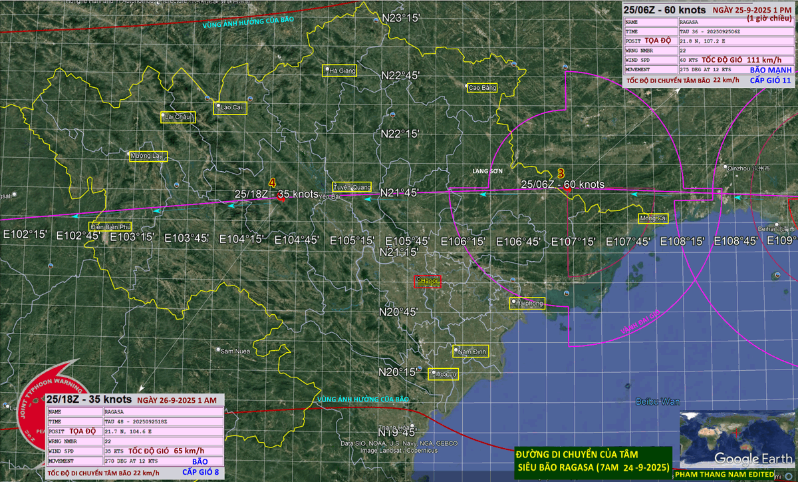
Task: Click the E105°15' longitude grid label
Action: (x=352, y=241)
